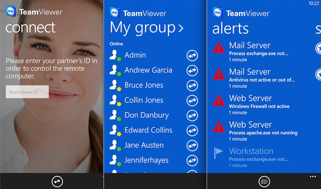Open the Jane Austen name
The height and width of the screenshot is (189, 321).
click(x=144, y=145)
